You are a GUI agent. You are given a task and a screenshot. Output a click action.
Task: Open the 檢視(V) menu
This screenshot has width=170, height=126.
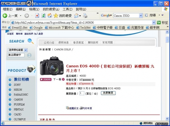(x=34, y=9)
